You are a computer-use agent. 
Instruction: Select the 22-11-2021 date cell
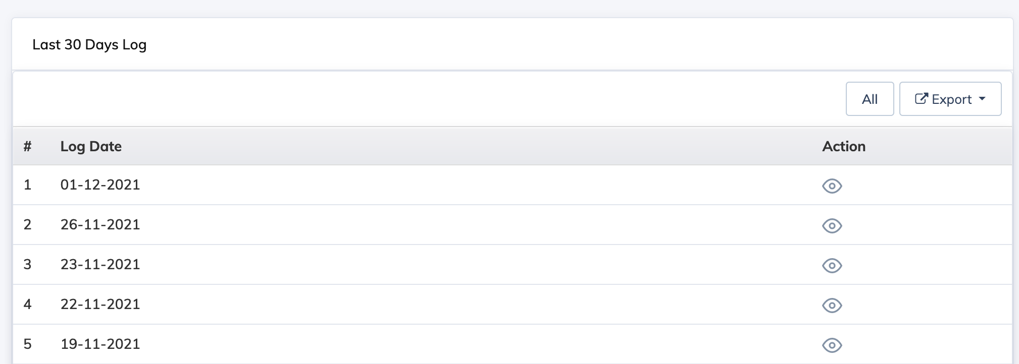click(x=100, y=304)
